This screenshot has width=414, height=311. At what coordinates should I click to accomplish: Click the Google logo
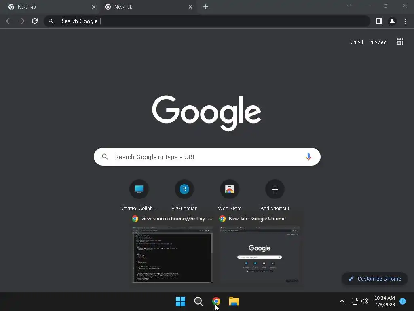[207, 113]
